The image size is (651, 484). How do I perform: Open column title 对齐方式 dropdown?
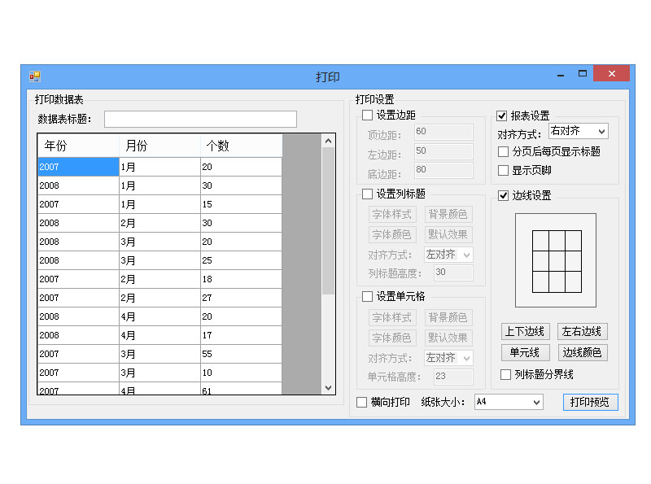[x=448, y=255]
